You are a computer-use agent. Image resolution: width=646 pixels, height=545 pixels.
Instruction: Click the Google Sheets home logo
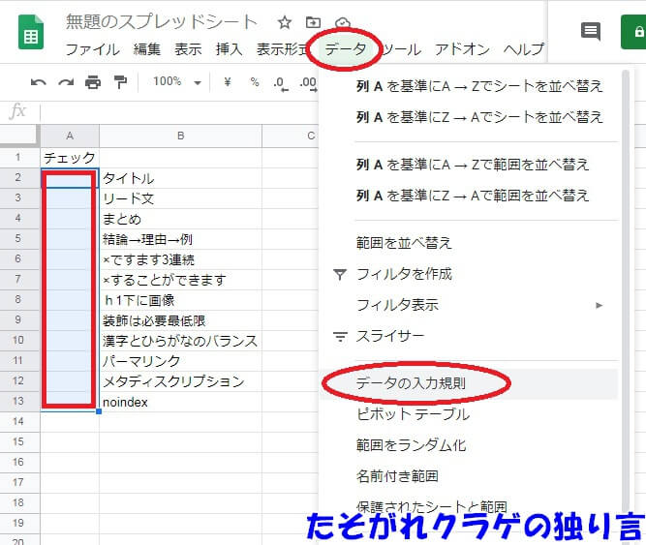31,32
